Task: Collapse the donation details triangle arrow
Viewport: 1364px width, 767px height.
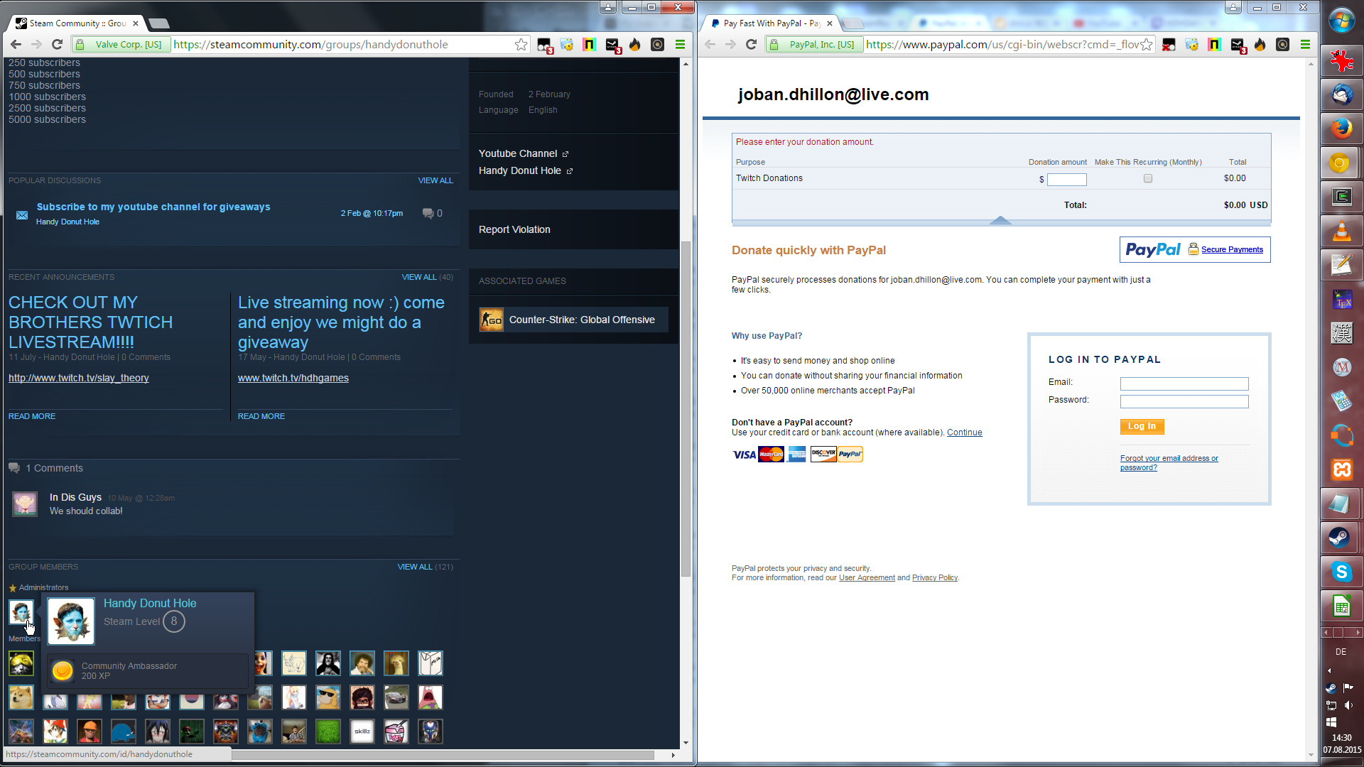Action: (1000, 220)
